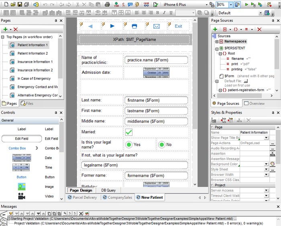Viewport: 281px width, 226px height.
Task: Click the legalname input field
Action: click(134, 165)
